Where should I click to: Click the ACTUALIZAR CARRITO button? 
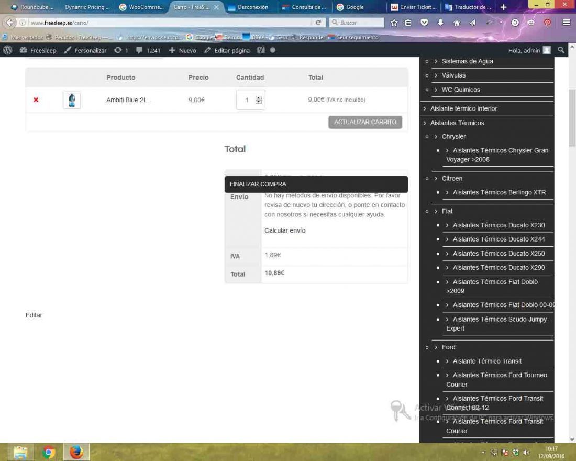coord(365,122)
